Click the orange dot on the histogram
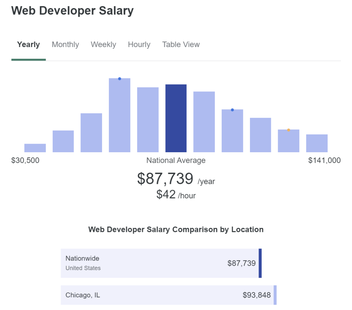This screenshot has height=310, width=352. point(288,130)
